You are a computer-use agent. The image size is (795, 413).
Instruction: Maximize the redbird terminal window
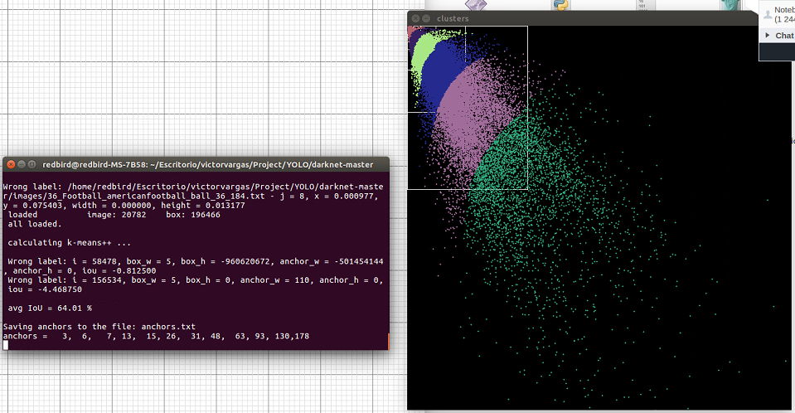click(32, 164)
